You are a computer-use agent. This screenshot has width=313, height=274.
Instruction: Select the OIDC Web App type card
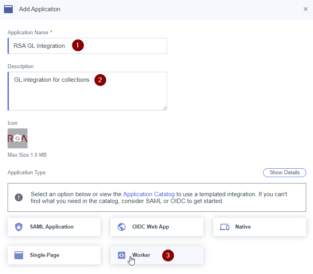pos(157,227)
